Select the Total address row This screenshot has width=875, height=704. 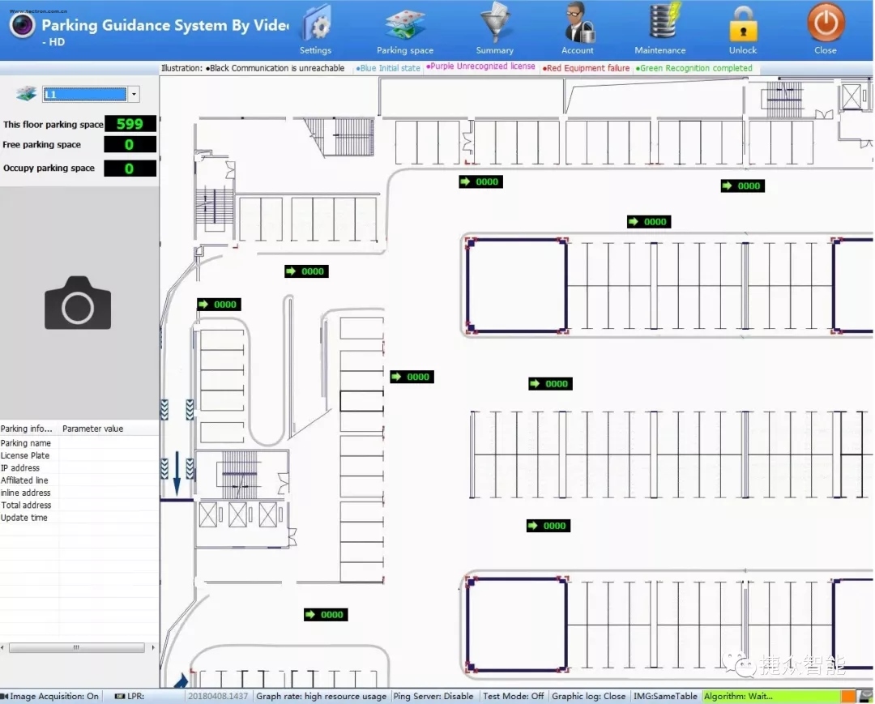79,505
